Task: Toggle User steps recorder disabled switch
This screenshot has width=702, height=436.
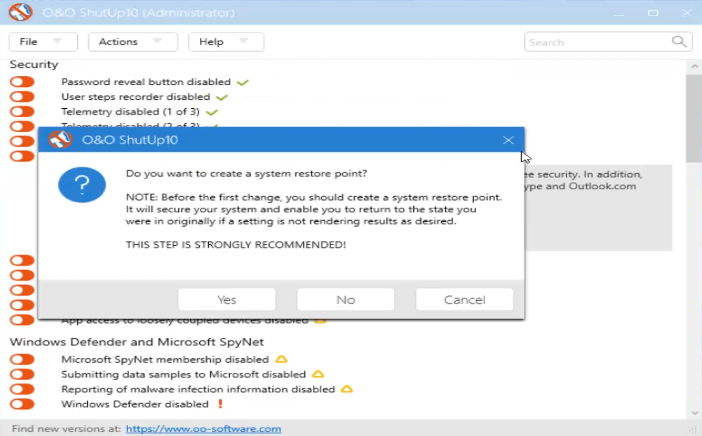Action: pyautogui.click(x=22, y=97)
